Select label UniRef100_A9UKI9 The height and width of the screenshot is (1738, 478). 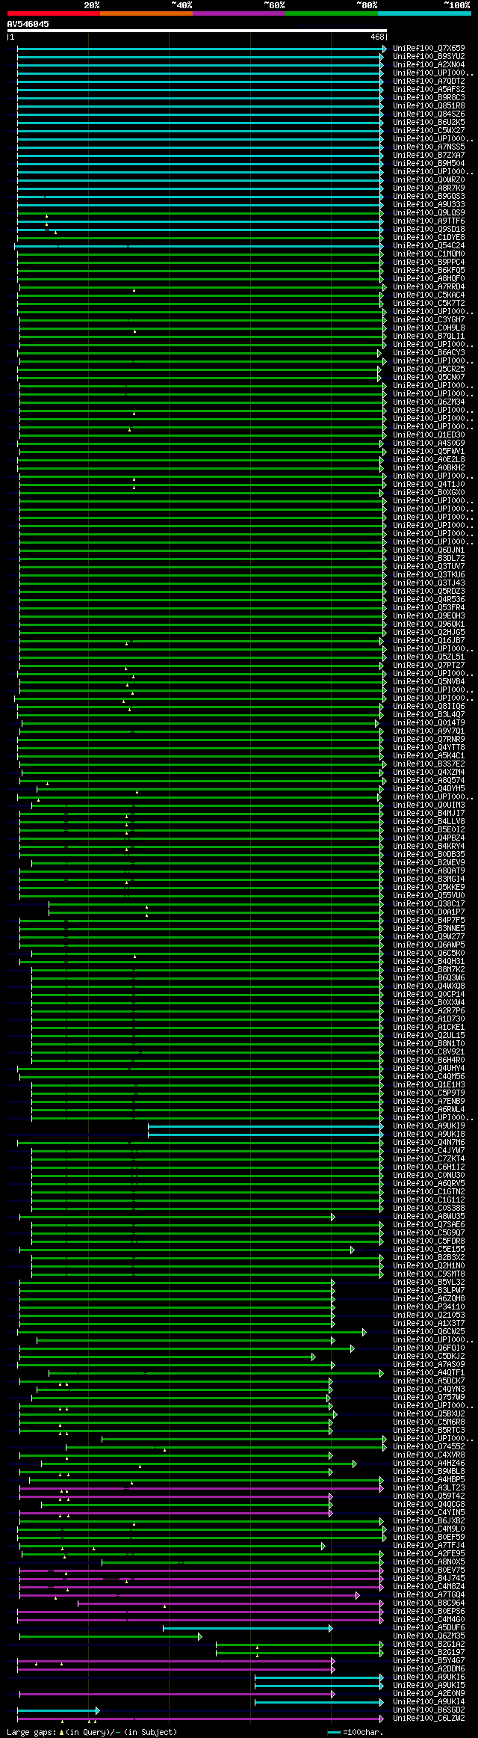[x=429, y=1126]
